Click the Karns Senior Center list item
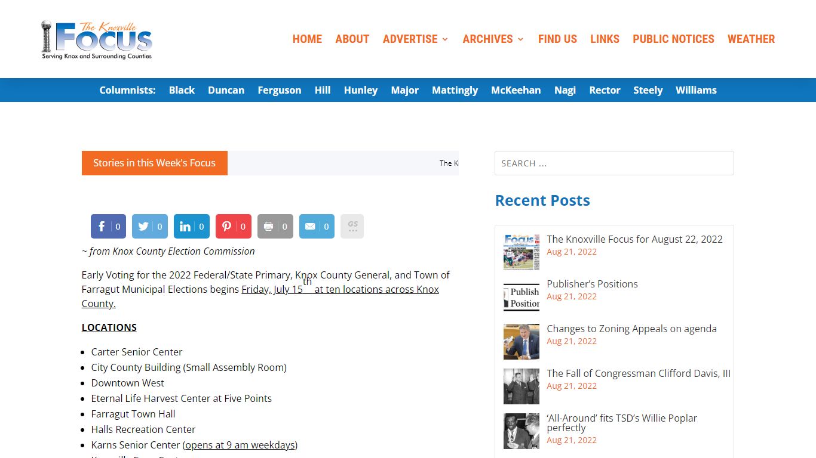The image size is (816, 458). pyautogui.click(x=194, y=445)
